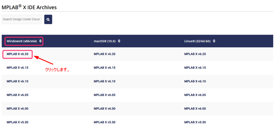Click the macOS column sort arrows icon
The image size is (276, 129).
(x=119, y=41)
